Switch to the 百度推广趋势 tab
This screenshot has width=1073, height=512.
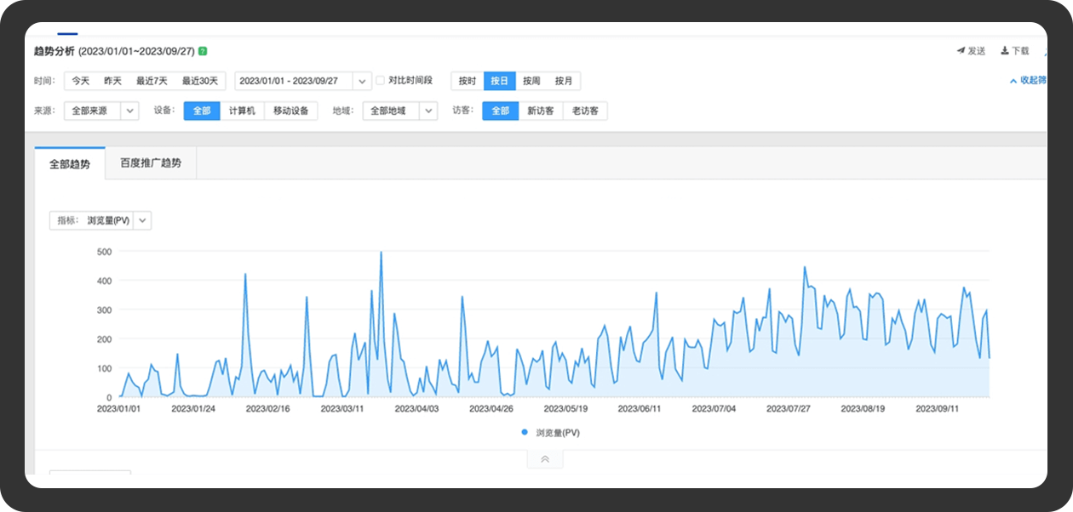[151, 163]
